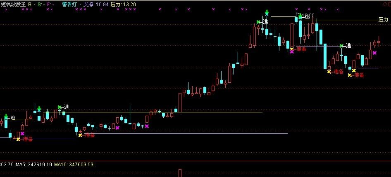Image resolution: width=391 pixels, height=177 pixels.
Task: Click the leftmost 准备 label
Action: 28,139
